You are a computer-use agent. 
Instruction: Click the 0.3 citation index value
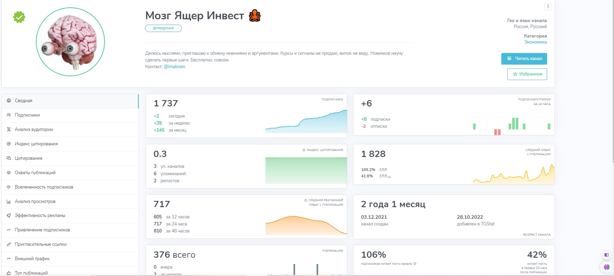(160, 154)
